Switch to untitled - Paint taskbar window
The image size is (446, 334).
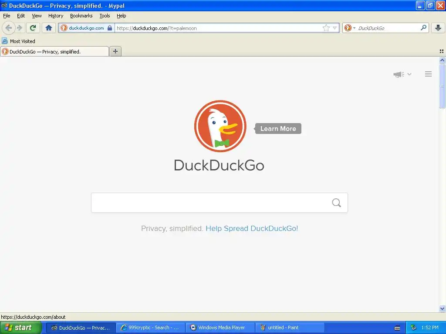click(290, 327)
